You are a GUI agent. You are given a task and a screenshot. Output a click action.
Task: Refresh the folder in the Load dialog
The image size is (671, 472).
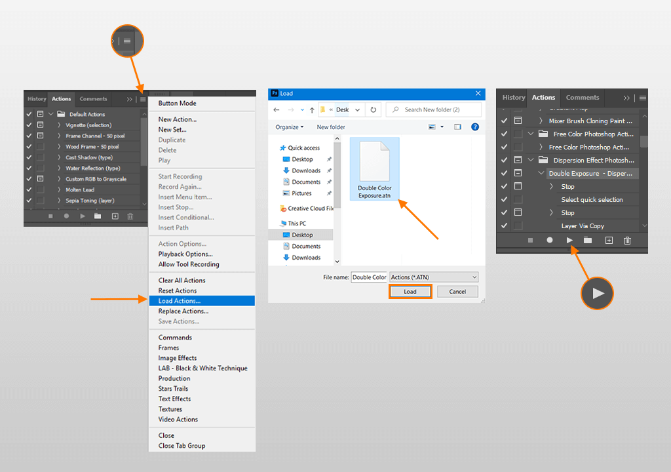[x=373, y=110]
